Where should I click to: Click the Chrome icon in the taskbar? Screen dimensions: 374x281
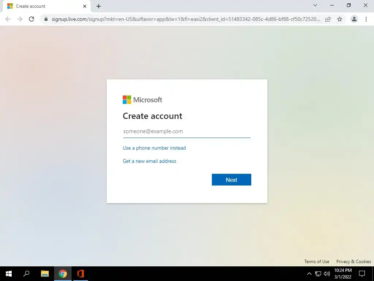(x=63, y=274)
